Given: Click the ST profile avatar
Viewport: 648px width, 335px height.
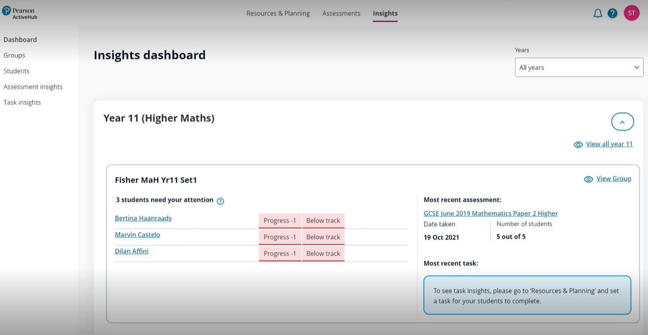Looking at the screenshot, I should coord(631,13).
